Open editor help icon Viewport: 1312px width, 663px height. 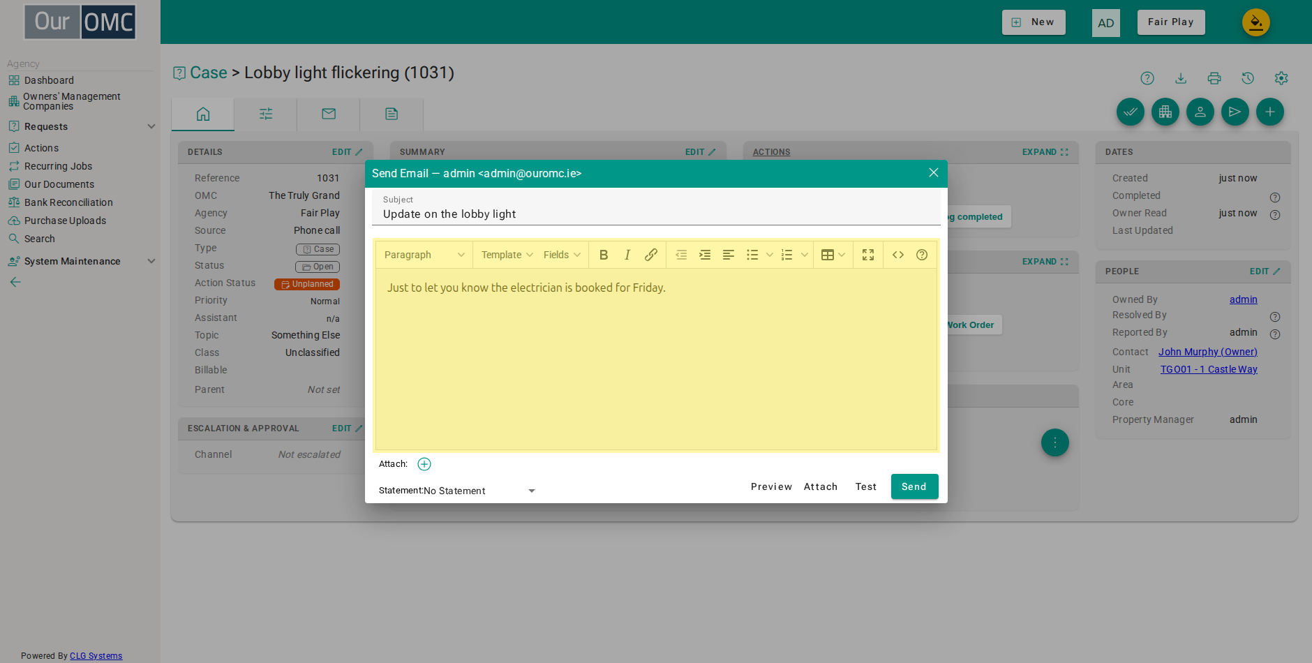[922, 255]
